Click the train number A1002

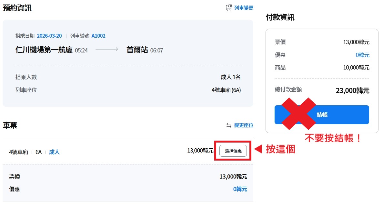point(98,36)
